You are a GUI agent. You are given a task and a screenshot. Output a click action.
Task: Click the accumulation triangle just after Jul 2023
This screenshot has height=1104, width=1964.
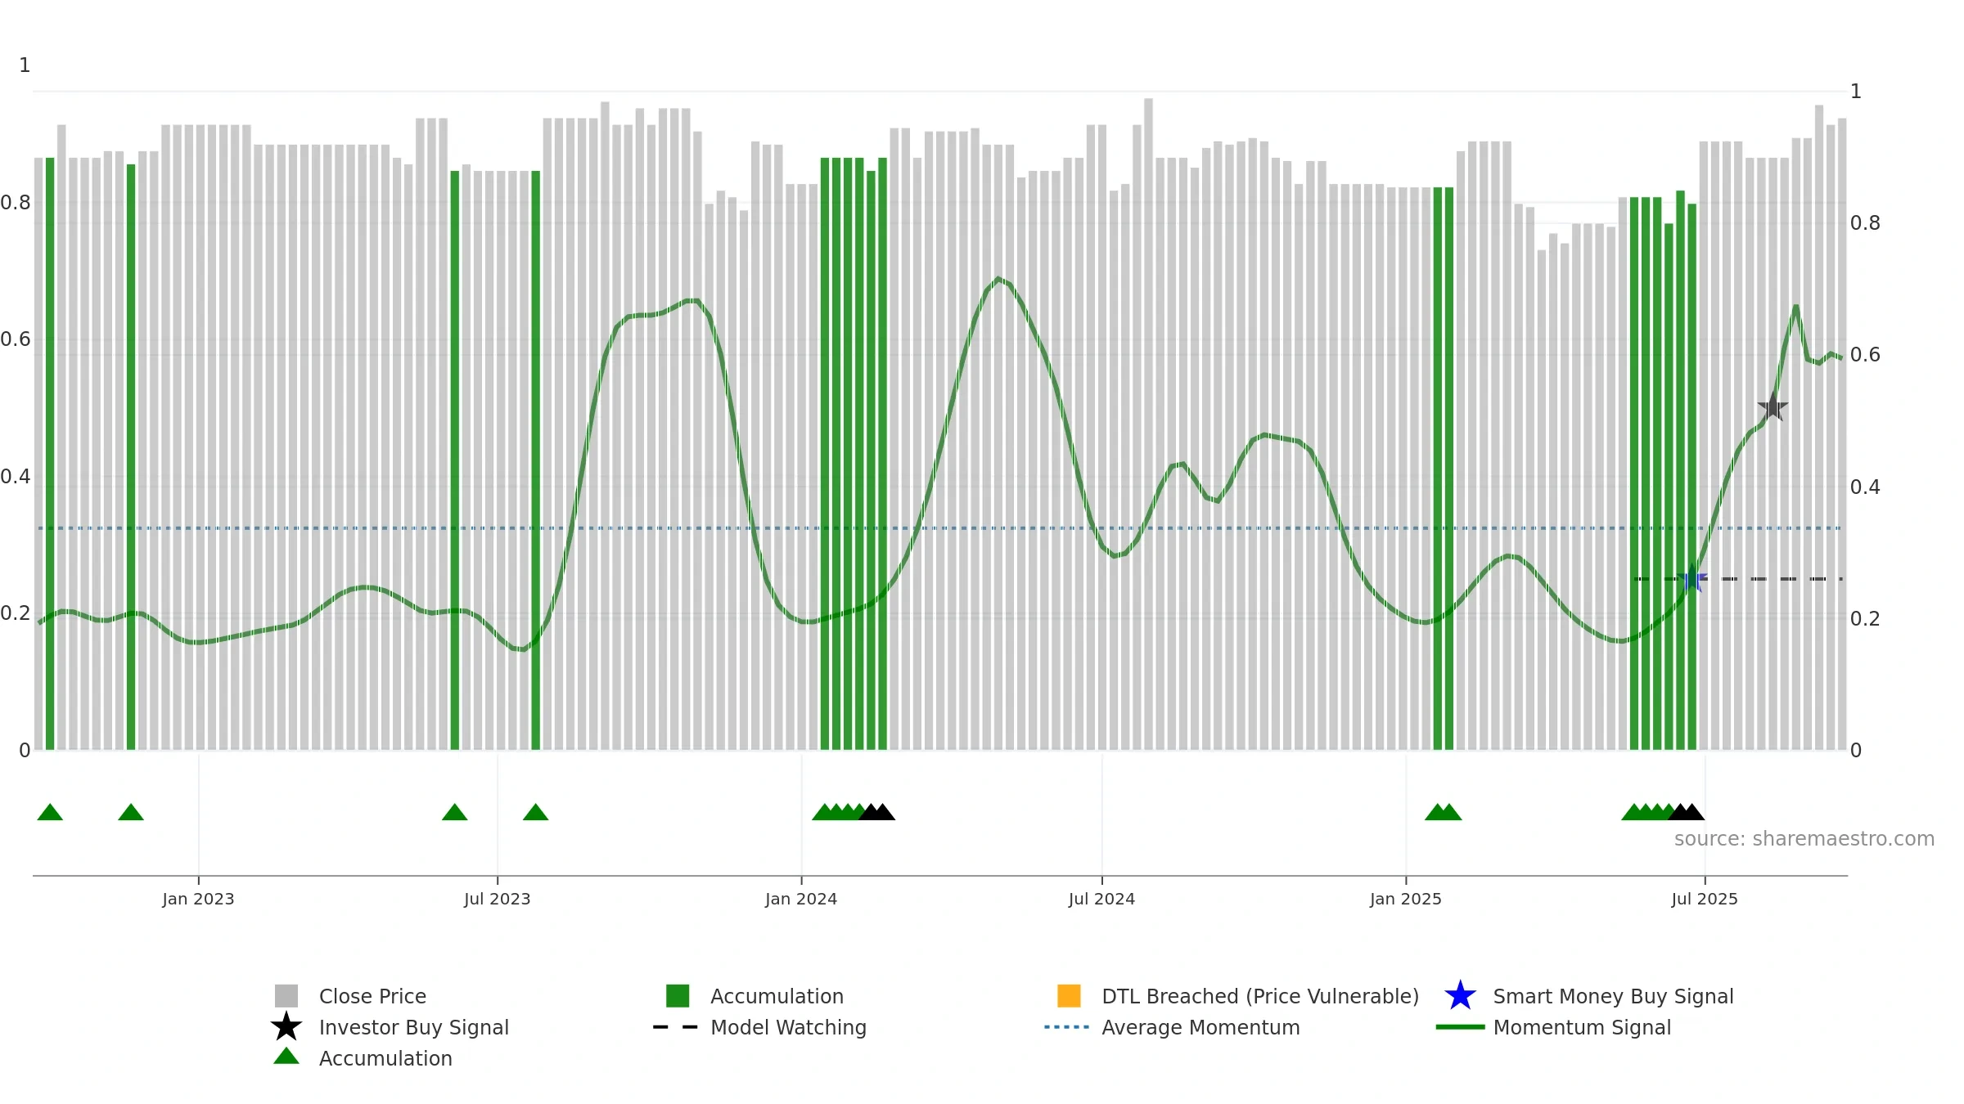coord(535,812)
